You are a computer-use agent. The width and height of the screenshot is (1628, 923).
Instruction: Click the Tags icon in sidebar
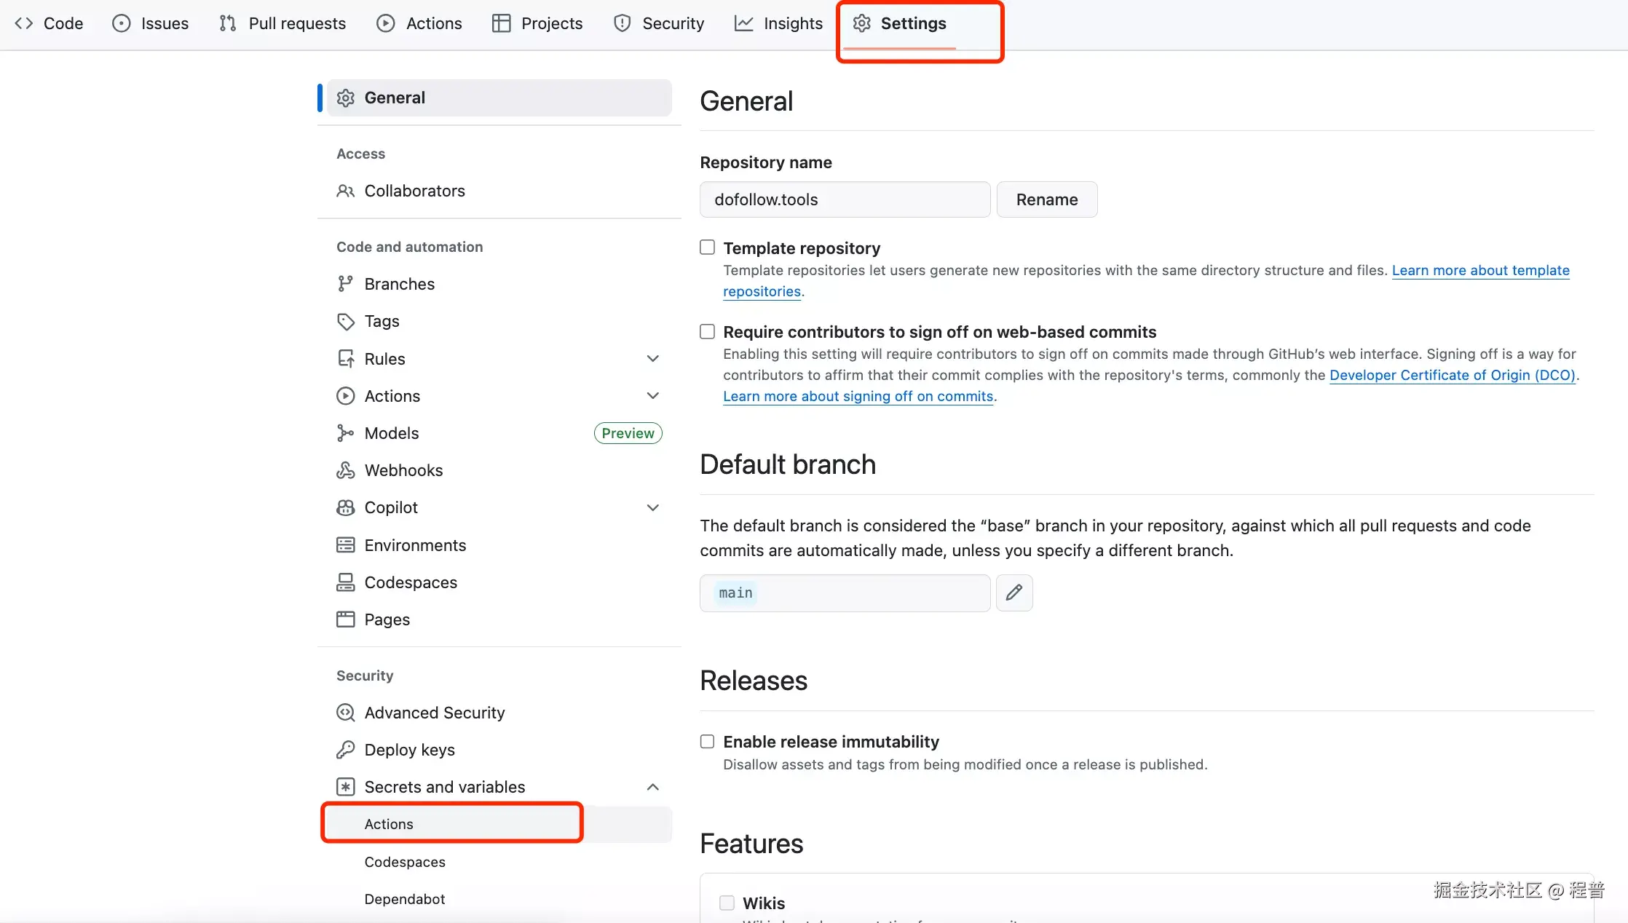pyautogui.click(x=345, y=321)
